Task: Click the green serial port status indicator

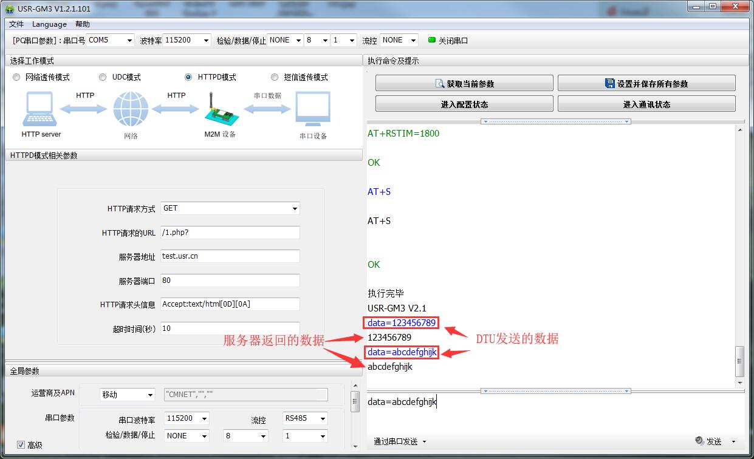Action: pos(432,40)
